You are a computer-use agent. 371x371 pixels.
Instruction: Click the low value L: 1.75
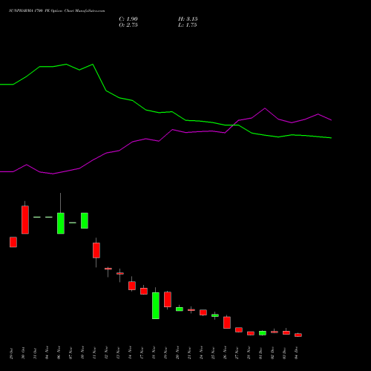tap(187, 25)
